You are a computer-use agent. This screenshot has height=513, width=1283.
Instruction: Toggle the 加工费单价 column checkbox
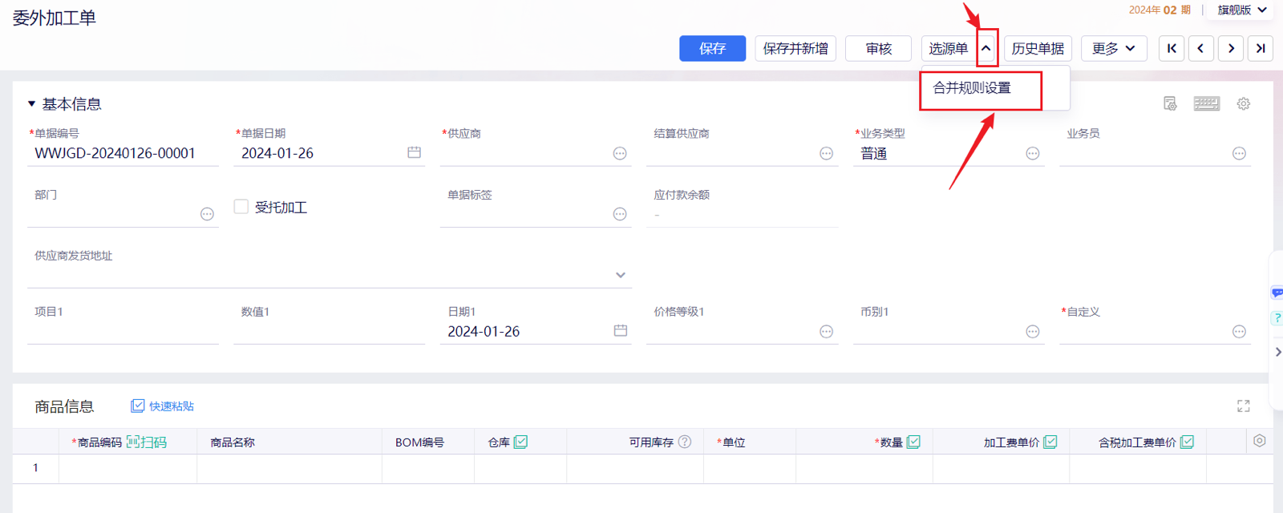pyautogui.click(x=1050, y=442)
